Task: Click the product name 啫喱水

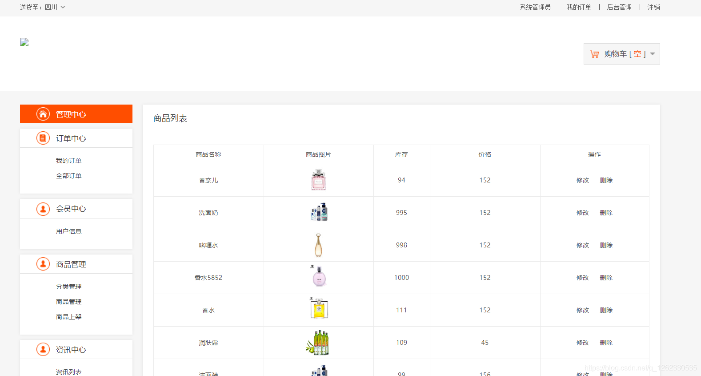Action: point(208,245)
